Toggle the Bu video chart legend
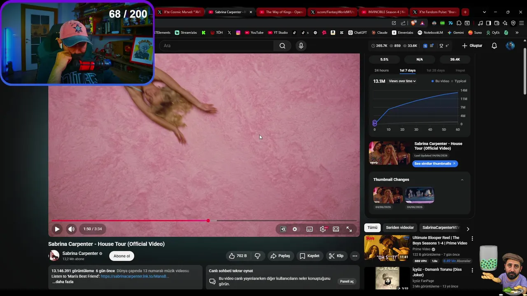 tap(440, 81)
